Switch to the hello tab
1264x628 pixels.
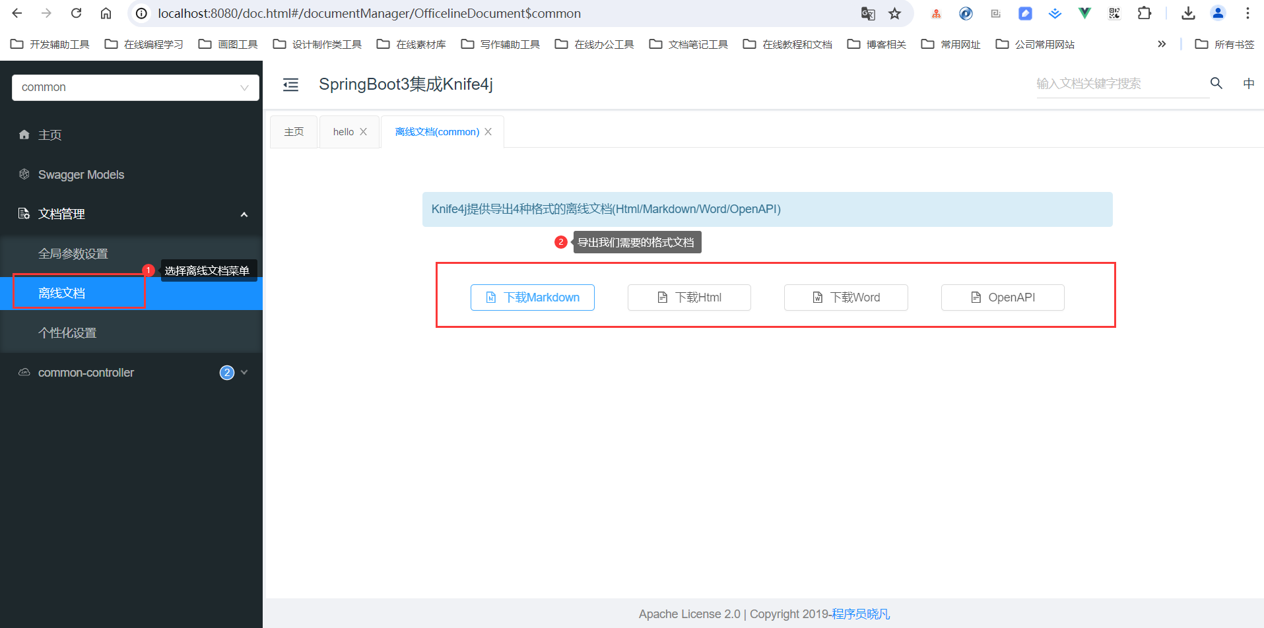coord(343,132)
